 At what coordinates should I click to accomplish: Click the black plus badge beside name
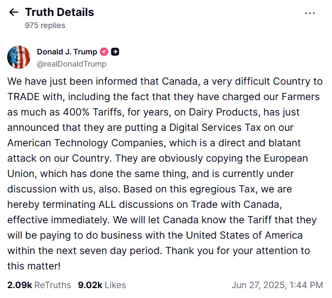click(115, 52)
